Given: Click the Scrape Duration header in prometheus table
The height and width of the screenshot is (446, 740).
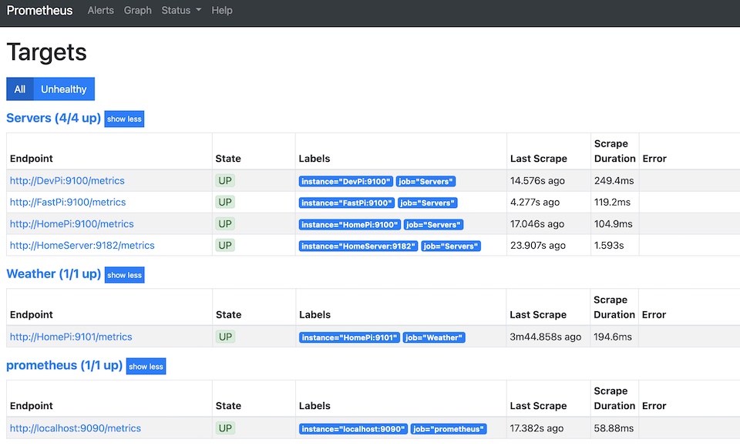Looking at the screenshot, I should tap(614, 398).
